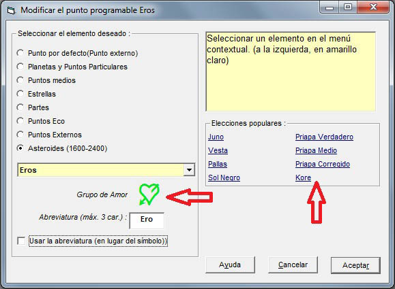Screen dimensions: 395x289
Task: Enable Usar la abreviatura checkbox
Action: [21, 241]
